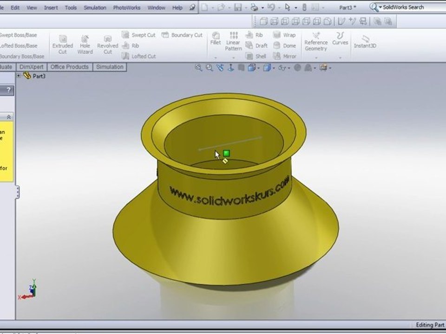
Task: Open the Simulation menu
Action: tap(95, 8)
